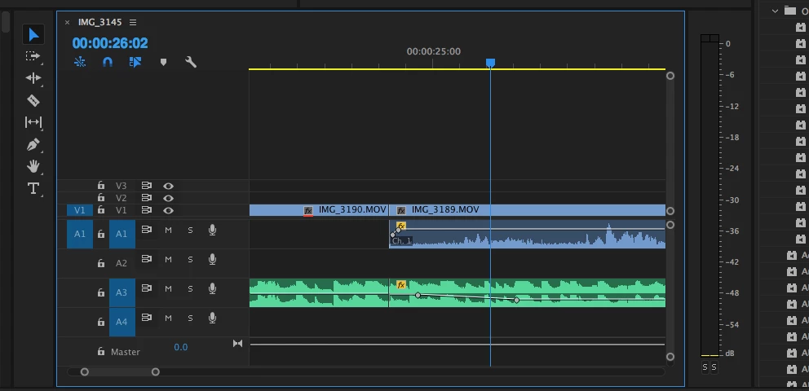Toggle sync lock on track V2

click(x=147, y=198)
